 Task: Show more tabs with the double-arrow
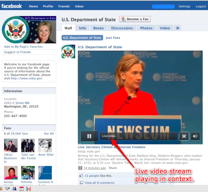coord(177,28)
